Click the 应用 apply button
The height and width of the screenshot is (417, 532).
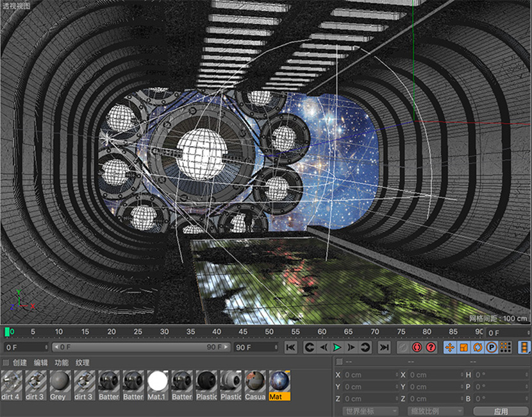click(501, 411)
